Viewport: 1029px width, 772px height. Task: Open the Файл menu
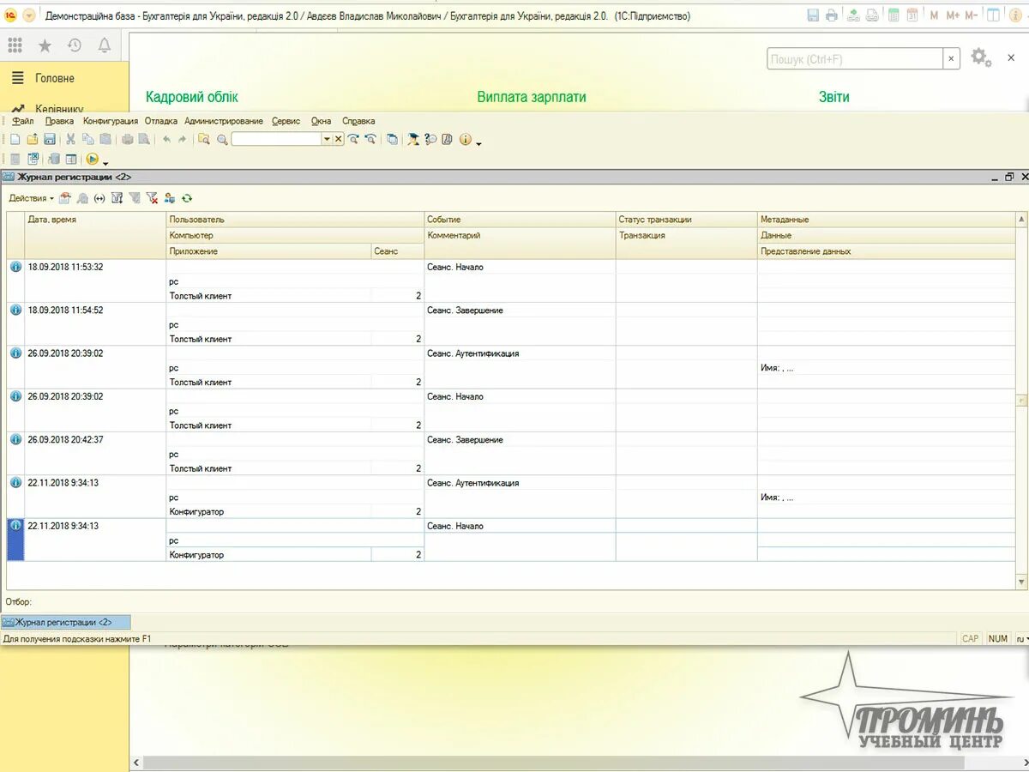coord(23,121)
